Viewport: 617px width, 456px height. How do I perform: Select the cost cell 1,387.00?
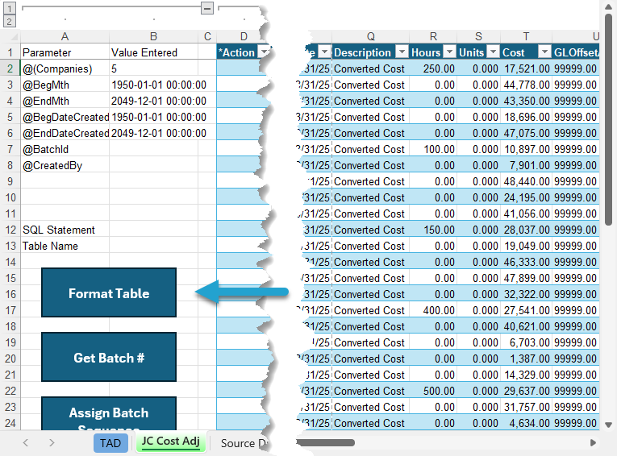pos(526,359)
